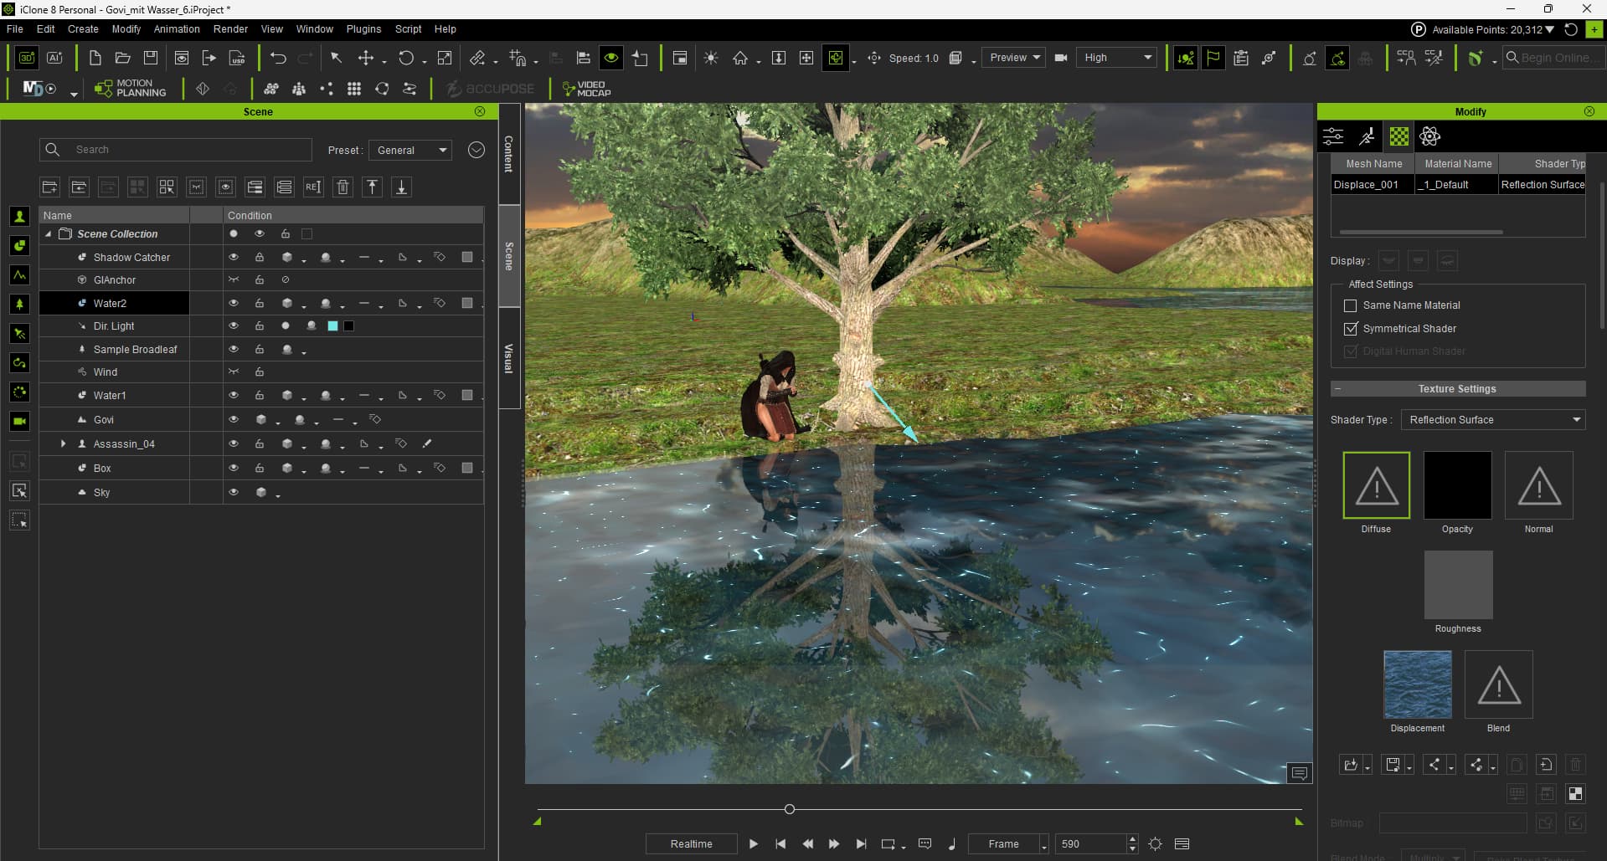
Task: Click the cyan Dir. Light color swatch
Action: tap(332, 326)
